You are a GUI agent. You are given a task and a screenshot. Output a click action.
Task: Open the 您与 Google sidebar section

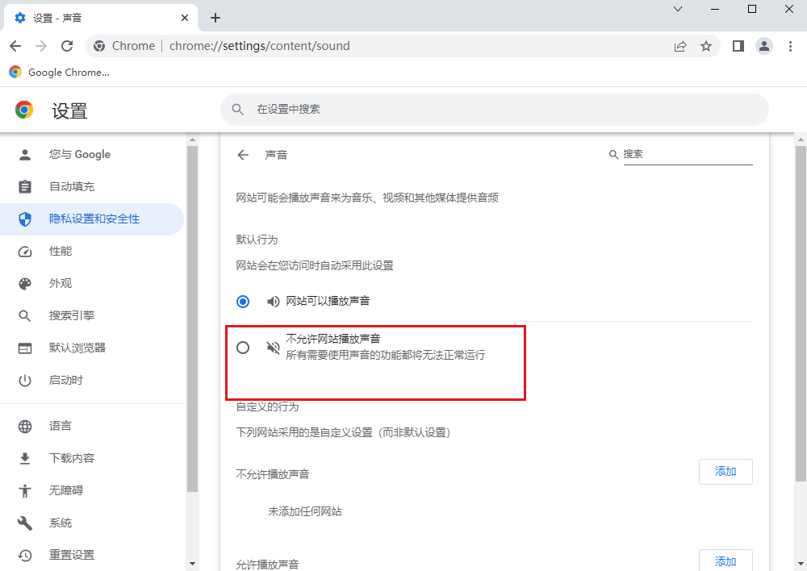click(x=61, y=154)
